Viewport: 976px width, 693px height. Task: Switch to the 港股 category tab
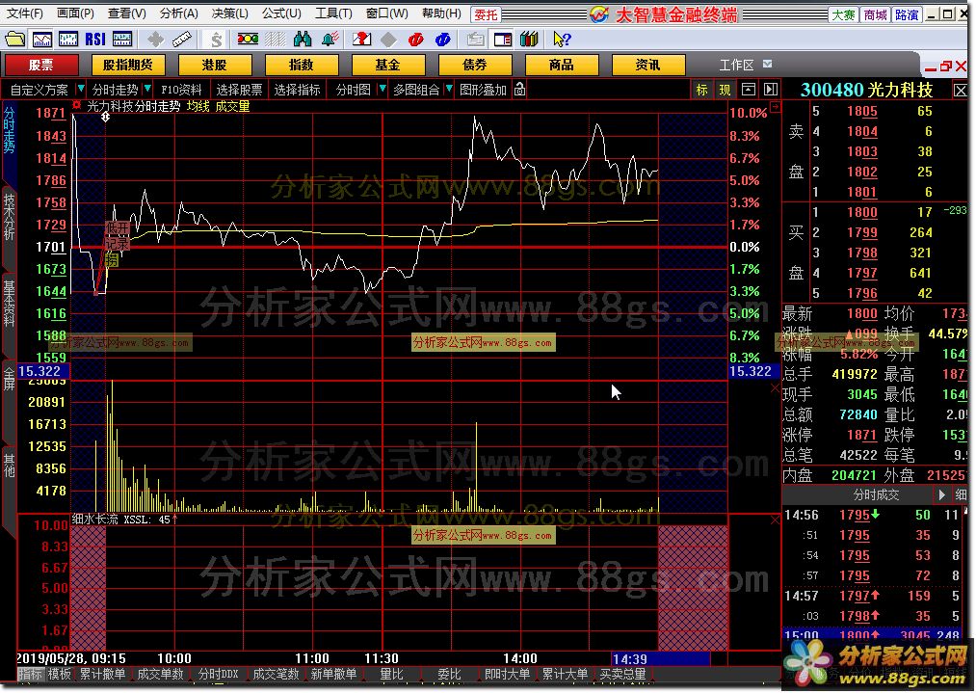(215, 65)
